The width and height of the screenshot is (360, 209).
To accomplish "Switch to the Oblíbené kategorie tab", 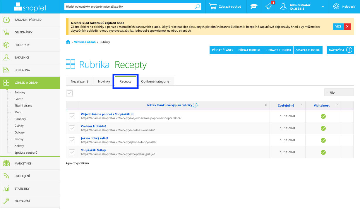I will (155, 81).
